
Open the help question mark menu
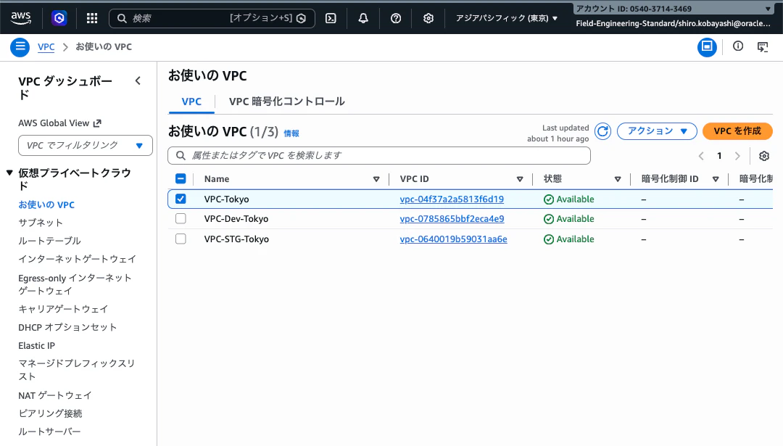(396, 18)
